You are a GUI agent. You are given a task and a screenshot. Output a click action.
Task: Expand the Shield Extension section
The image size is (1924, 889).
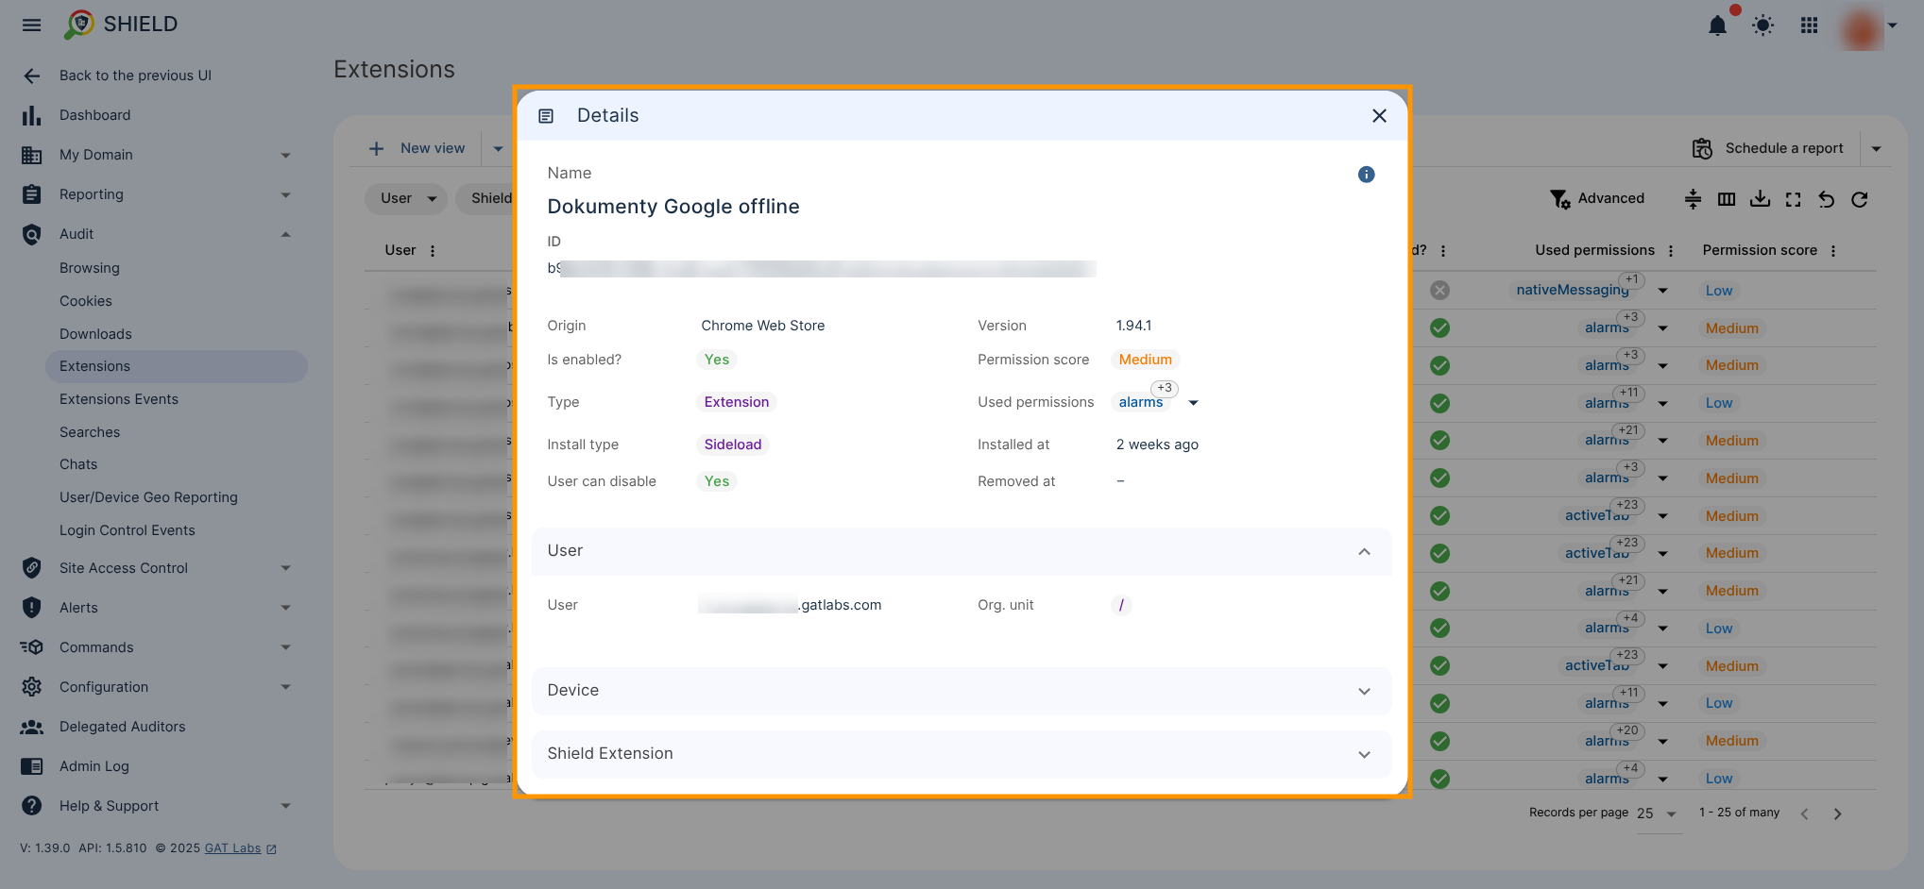coord(962,754)
